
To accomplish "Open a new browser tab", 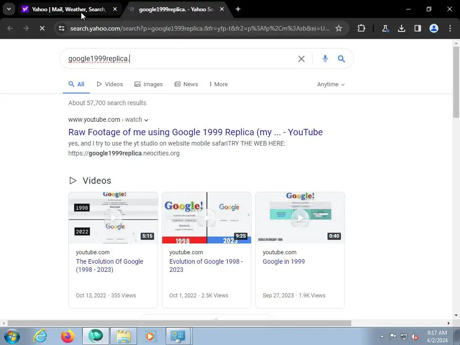I will (238, 9).
